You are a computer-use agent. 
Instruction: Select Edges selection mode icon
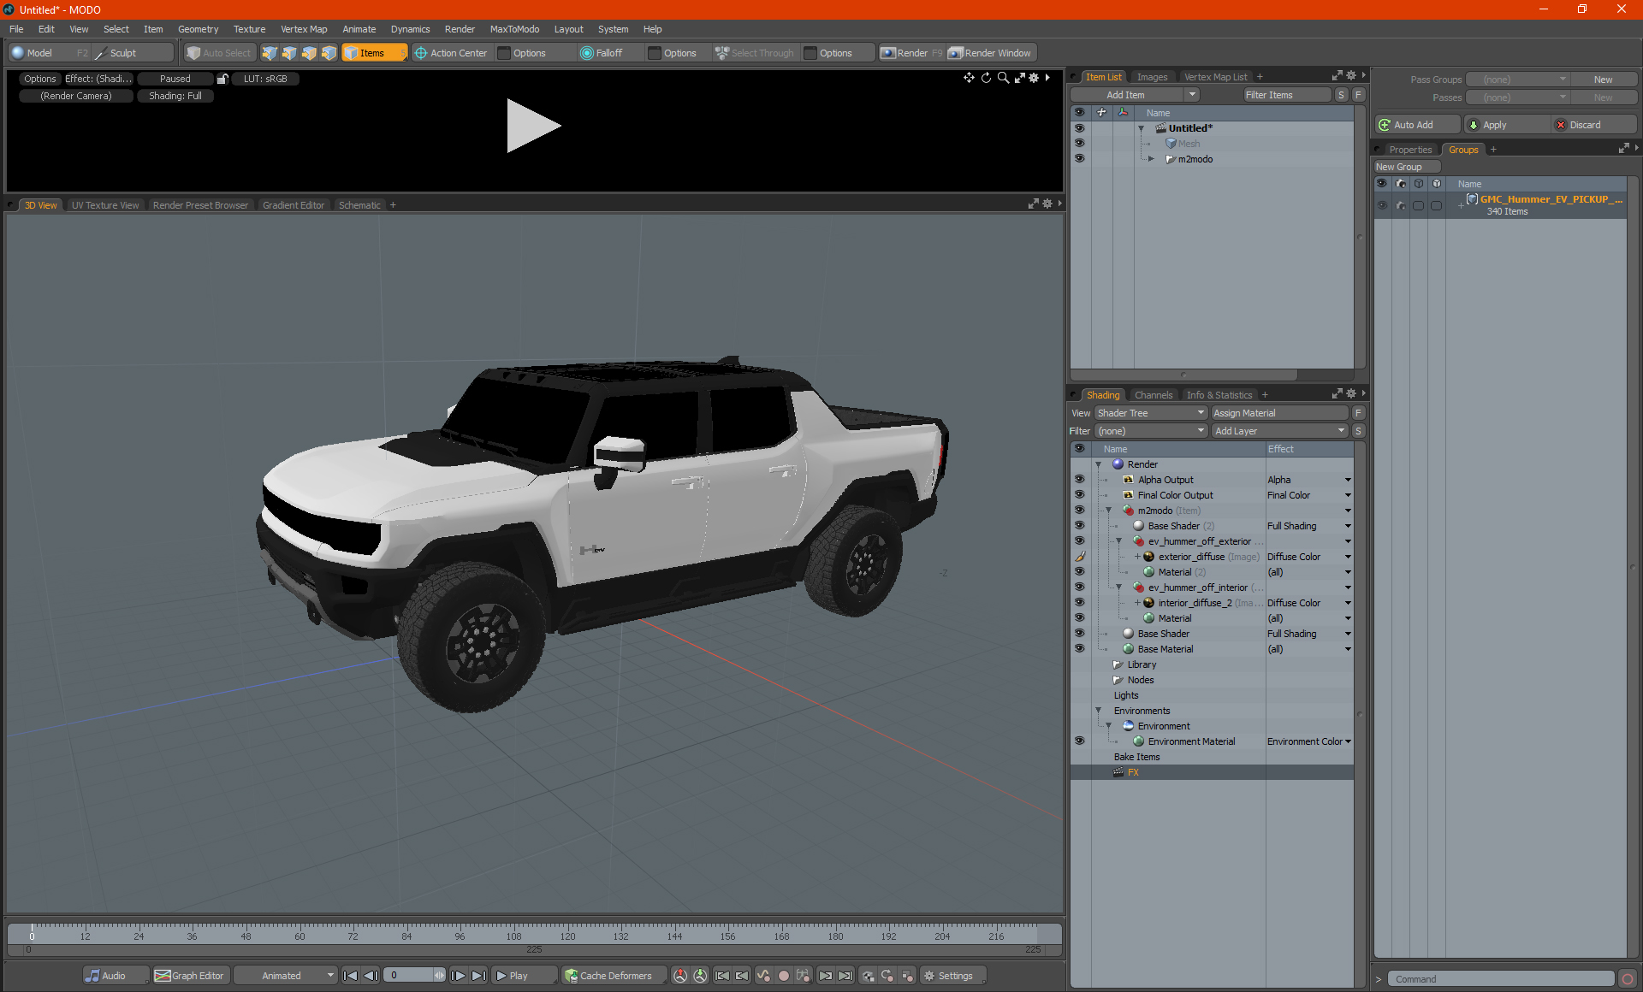coord(289,53)
